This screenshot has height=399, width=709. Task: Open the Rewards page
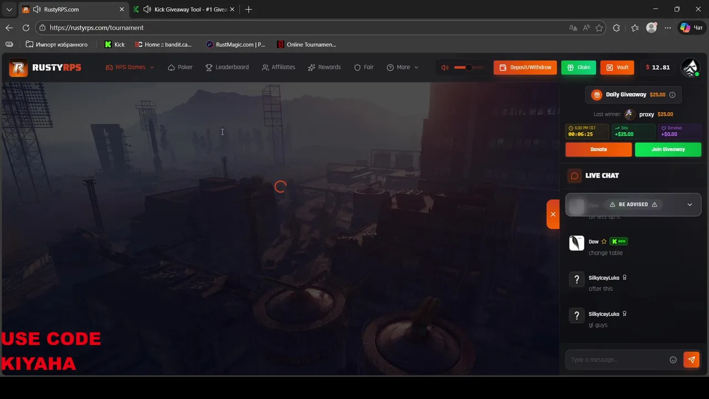[325, 67]
